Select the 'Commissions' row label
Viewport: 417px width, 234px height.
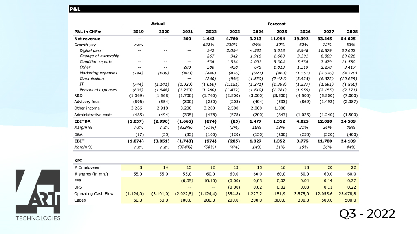(x=92, y=78)
